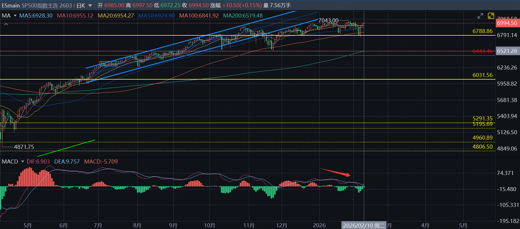Open the MACD indicator dropdown arrow
520x229 pixels.
[x=22, y=161]
